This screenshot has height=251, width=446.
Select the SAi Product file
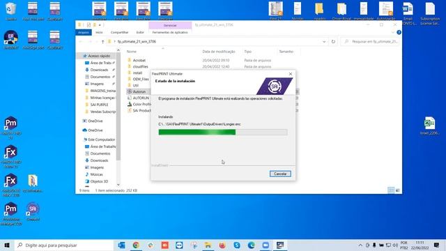click(x=141, y=110)
